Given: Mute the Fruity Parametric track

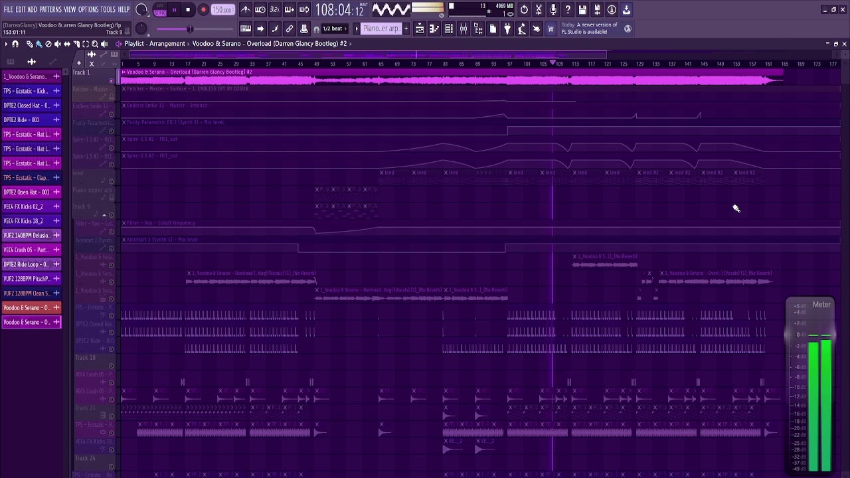Looking at the screenshot, I should (112, 131).
